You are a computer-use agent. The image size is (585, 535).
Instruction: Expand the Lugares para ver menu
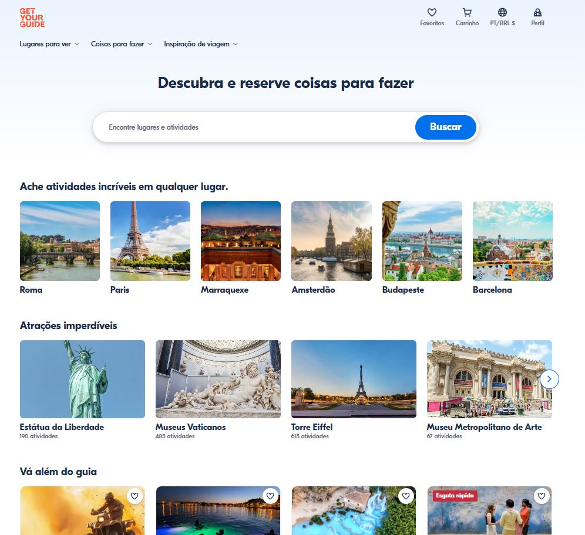click(49, 44)
